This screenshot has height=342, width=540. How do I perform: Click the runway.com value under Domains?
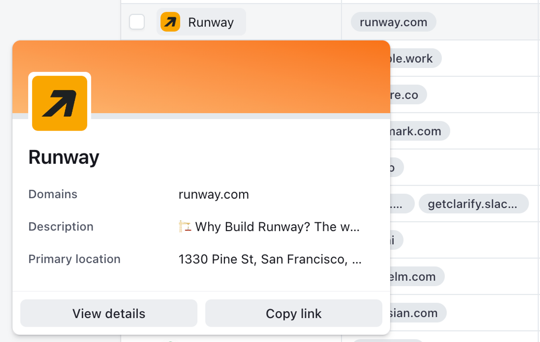[x=214, y=194]
